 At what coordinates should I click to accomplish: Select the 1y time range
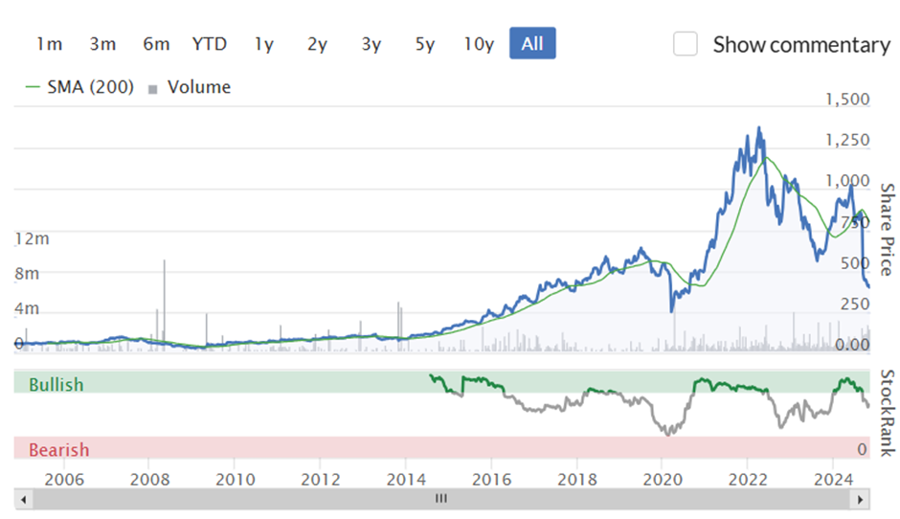click(264, 44)
